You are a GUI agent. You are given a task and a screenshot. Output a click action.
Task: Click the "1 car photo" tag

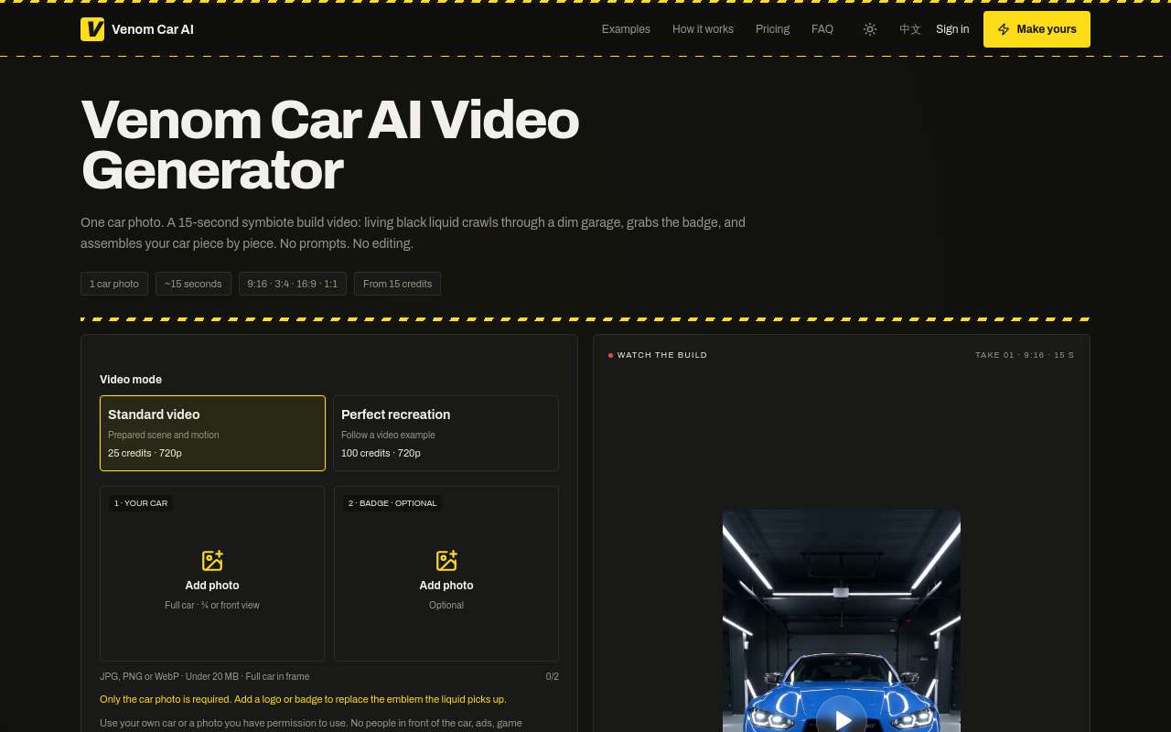[114, 284]
